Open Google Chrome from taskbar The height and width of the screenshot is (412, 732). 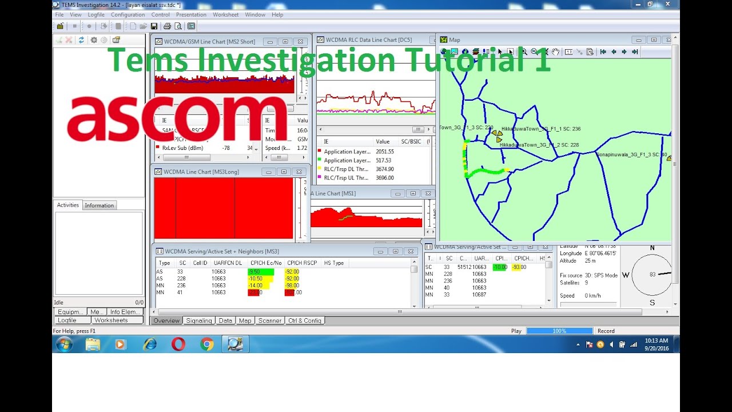pyautogui.click(x=207, y=344)
